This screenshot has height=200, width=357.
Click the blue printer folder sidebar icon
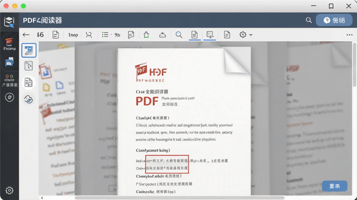tap(9, 62)
